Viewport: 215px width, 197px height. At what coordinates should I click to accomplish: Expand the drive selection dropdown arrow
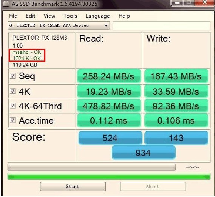pos(106,26)
